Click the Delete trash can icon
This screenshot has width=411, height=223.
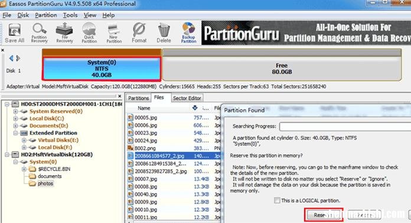pyautogui.click(x=164, y=33)
